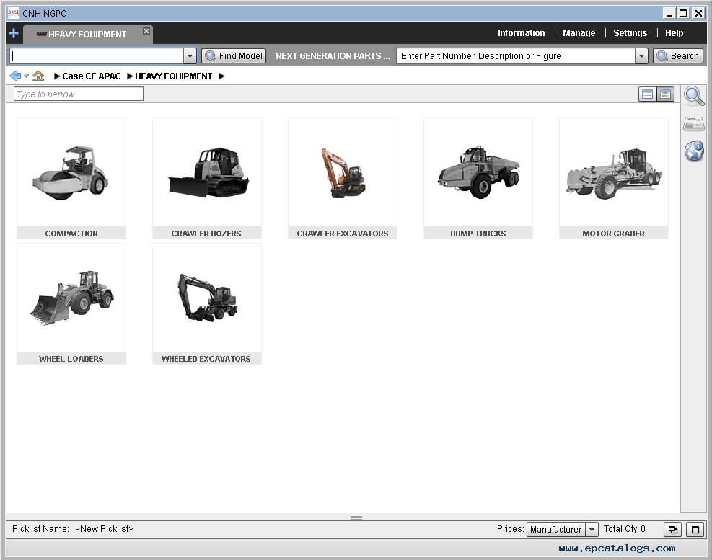Viewport: 712px width, 560px height.
Task: Select the WHEEL LOADERS label
Action: (x=71, y=358)
